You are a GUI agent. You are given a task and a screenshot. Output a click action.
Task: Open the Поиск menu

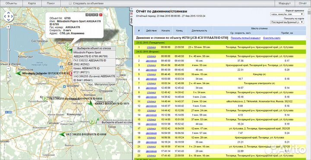tap(51, 3)
